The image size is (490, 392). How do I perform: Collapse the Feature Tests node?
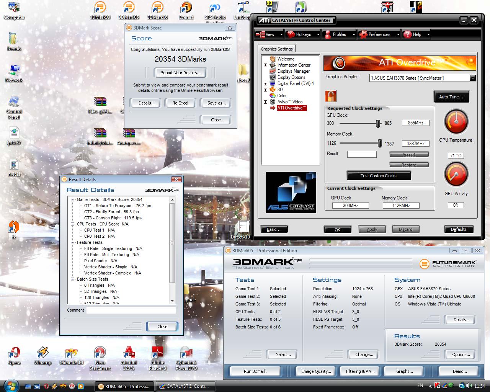[73, 242]
